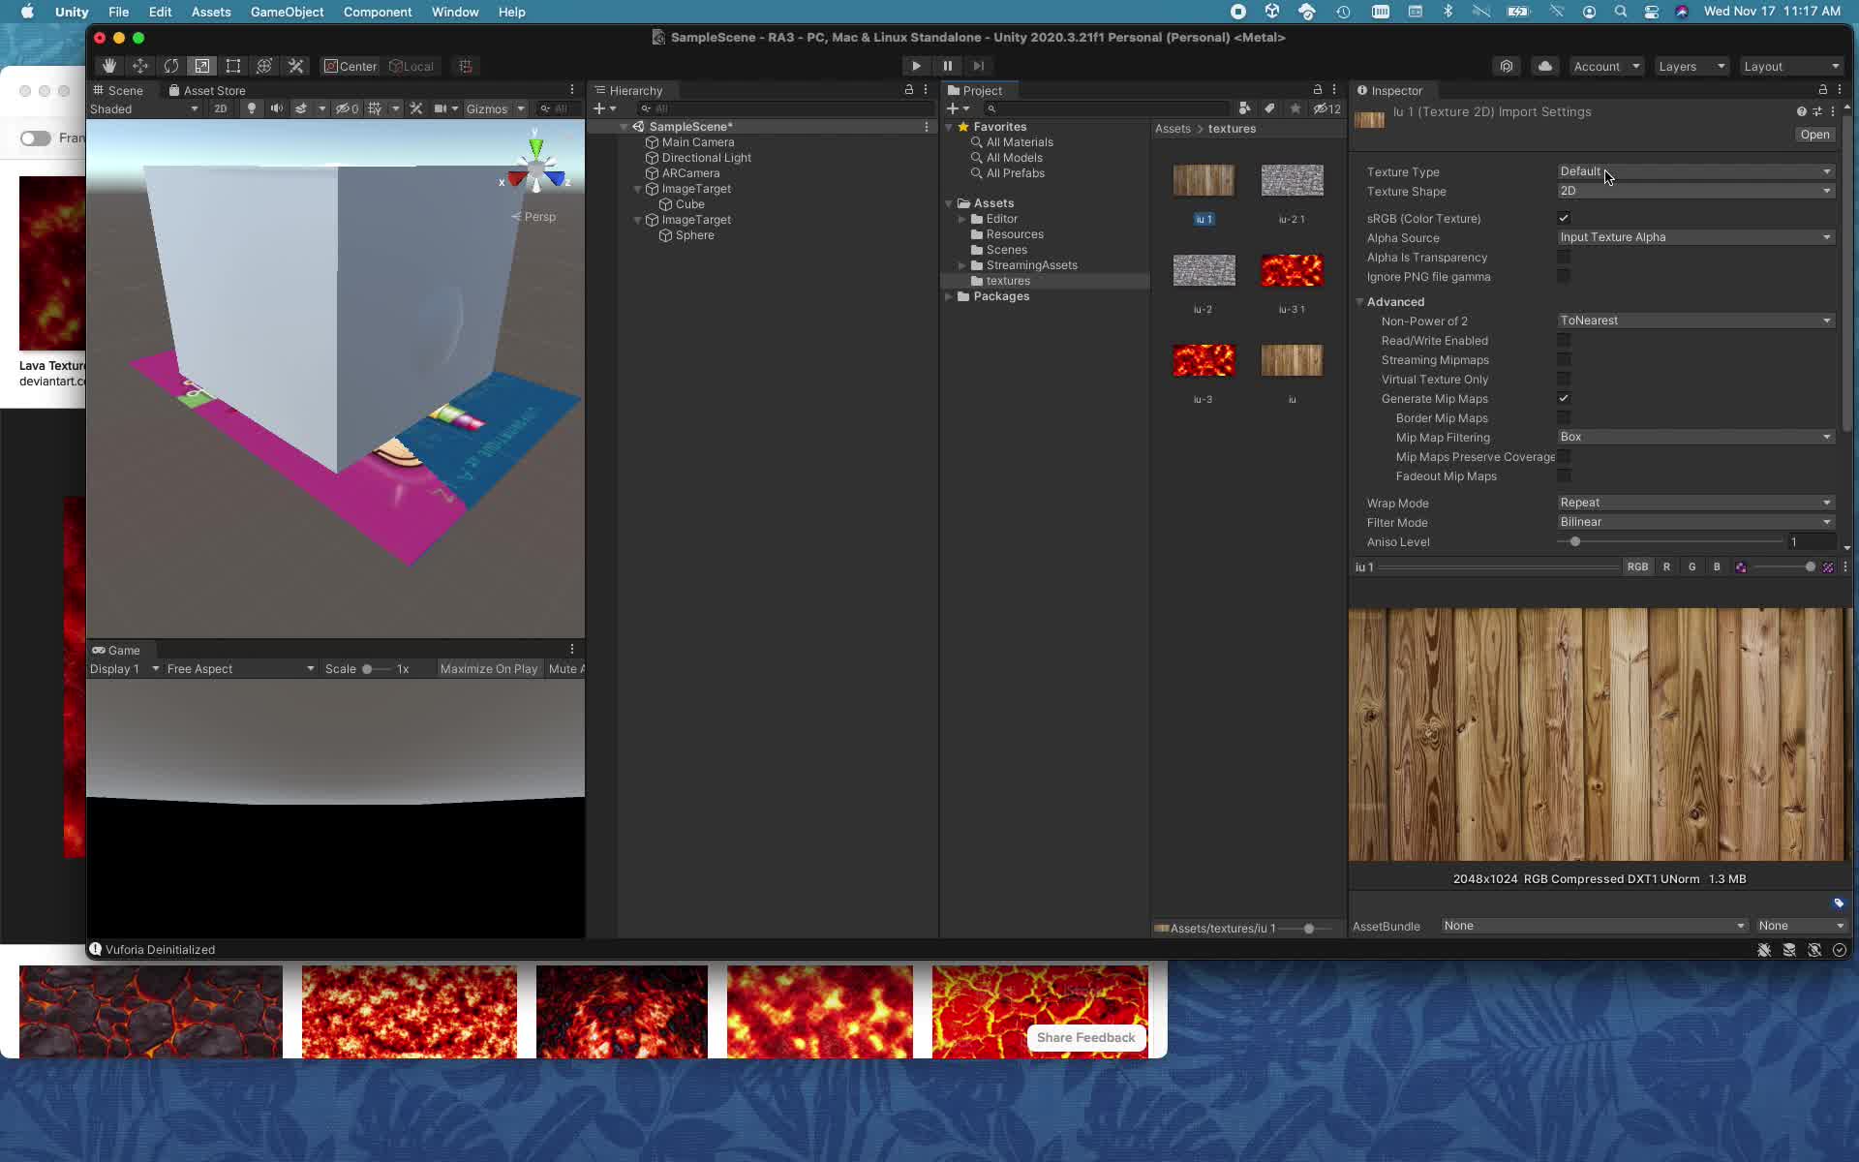The image size is (1859, 1162).
Task: Select the Rotate tool
Action: pos(171,66)
